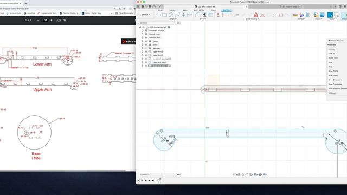Select the Offset tool icon
Image resolution: width=347 pixels, height=195 pixels.
coord(210,15)
